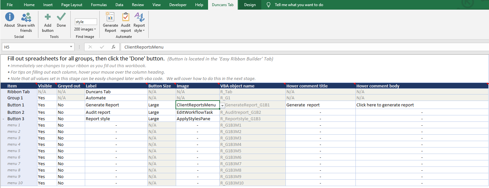Select the EditWorkflowTask image cell
The width and height of the screenshot is (489, 188).
pyautogui.click(x=197, y=112)
